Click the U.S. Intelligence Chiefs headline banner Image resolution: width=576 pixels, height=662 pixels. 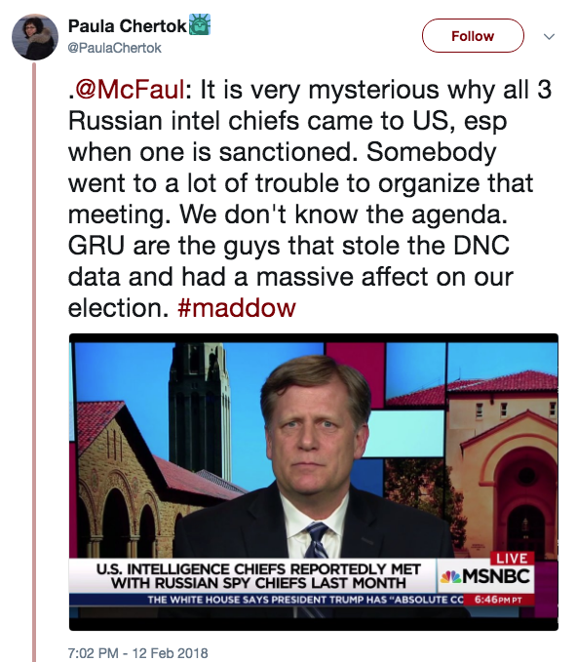[x=258, y=576]
